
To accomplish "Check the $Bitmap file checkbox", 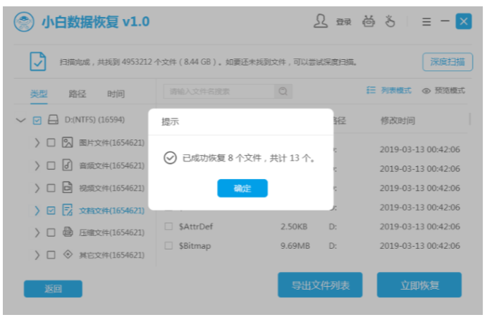I will (168, 245).
